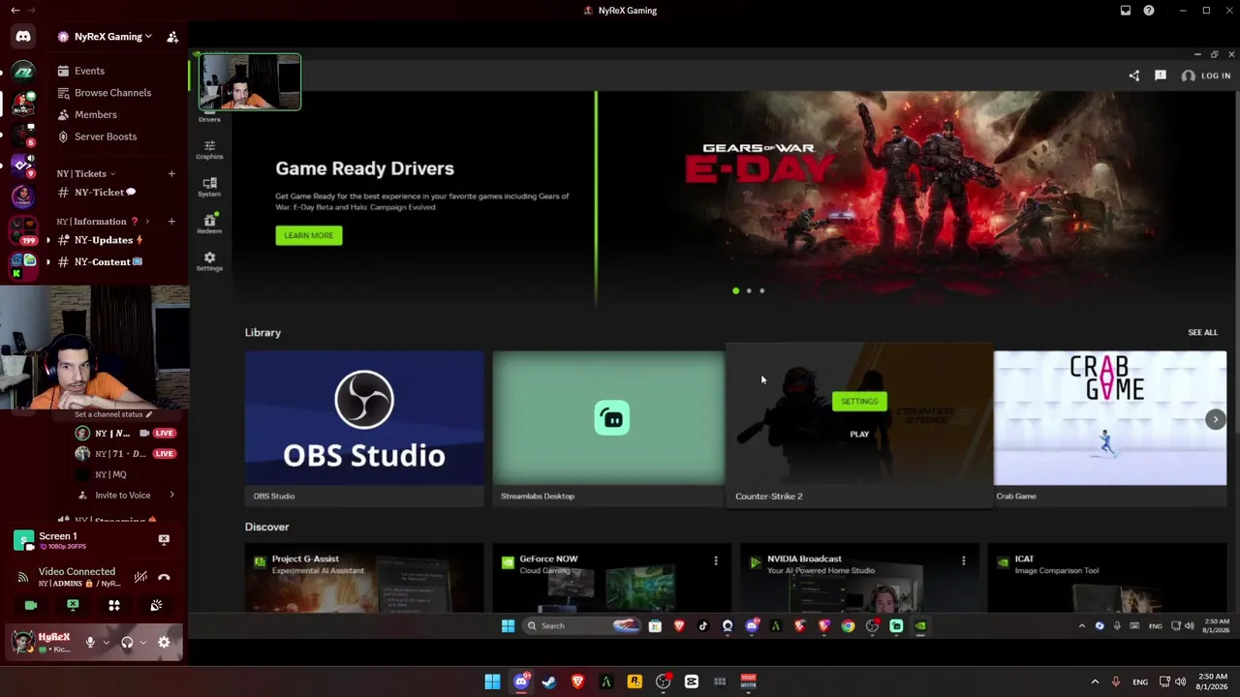Open the Events calendar entry

[89, 71]
